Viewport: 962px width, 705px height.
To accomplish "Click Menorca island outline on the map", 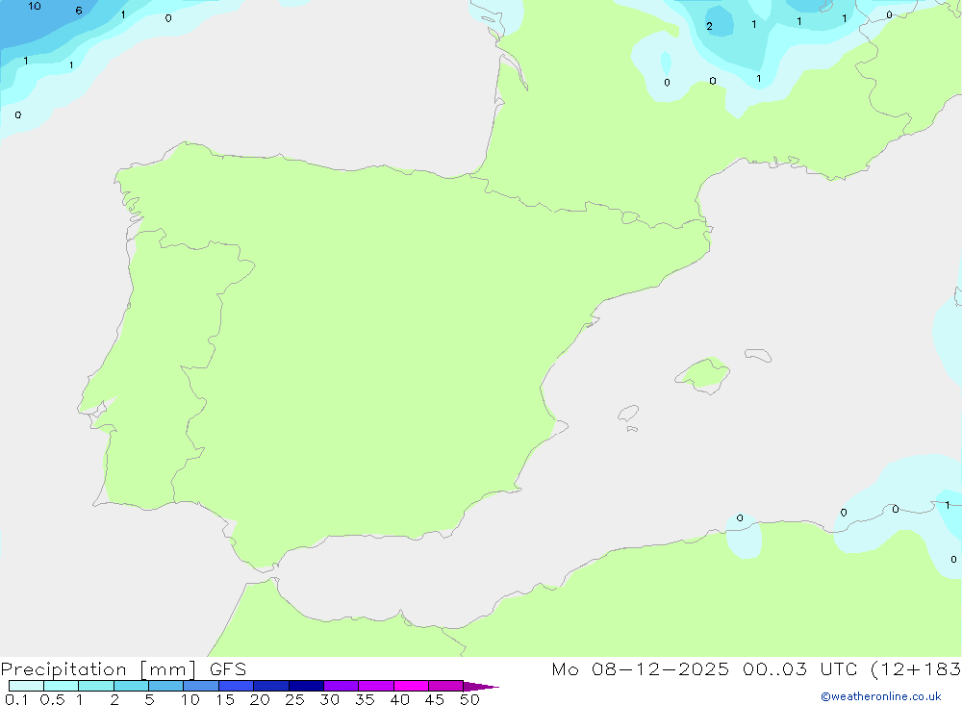I will [758, 355].
